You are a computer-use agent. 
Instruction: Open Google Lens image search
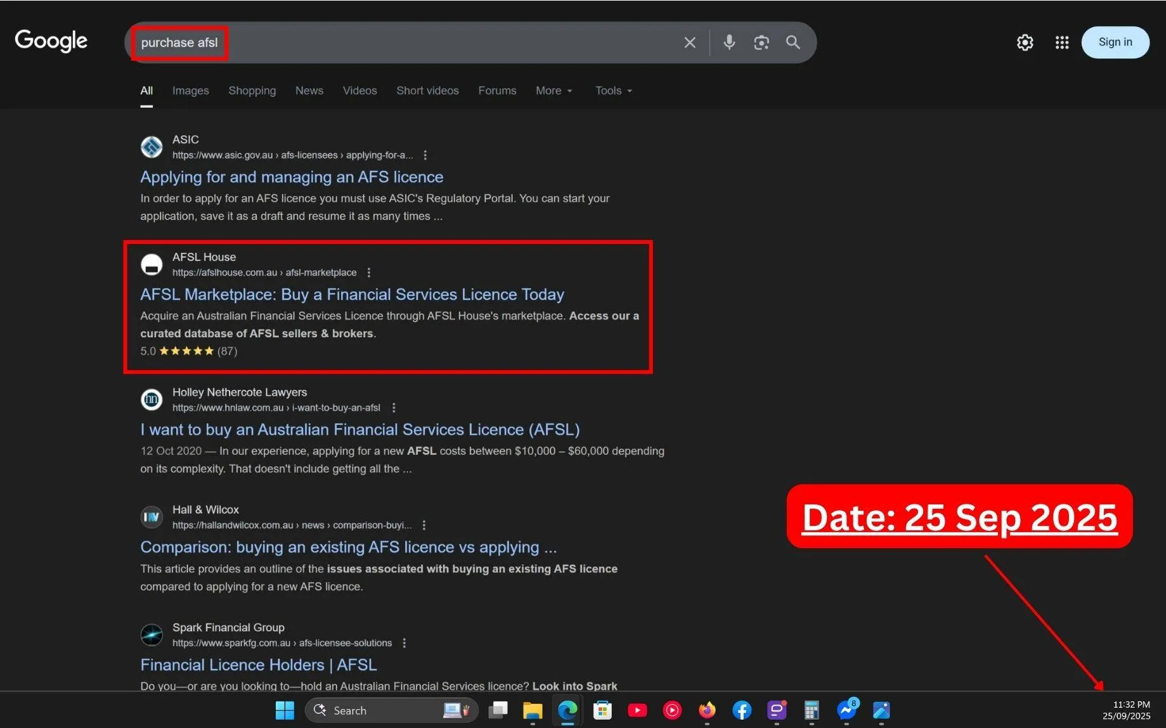click(x=761, y=42)
